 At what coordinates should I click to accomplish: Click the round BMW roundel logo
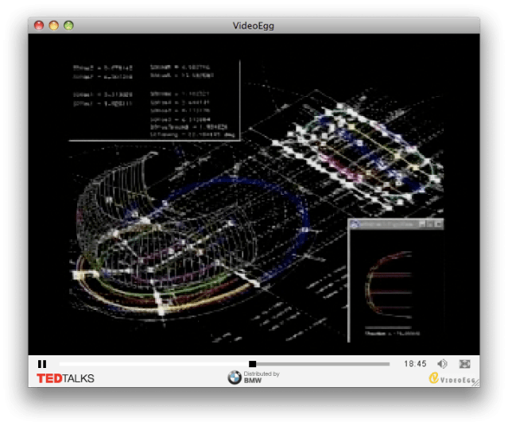pyautogui.click(x=235, y=378)
